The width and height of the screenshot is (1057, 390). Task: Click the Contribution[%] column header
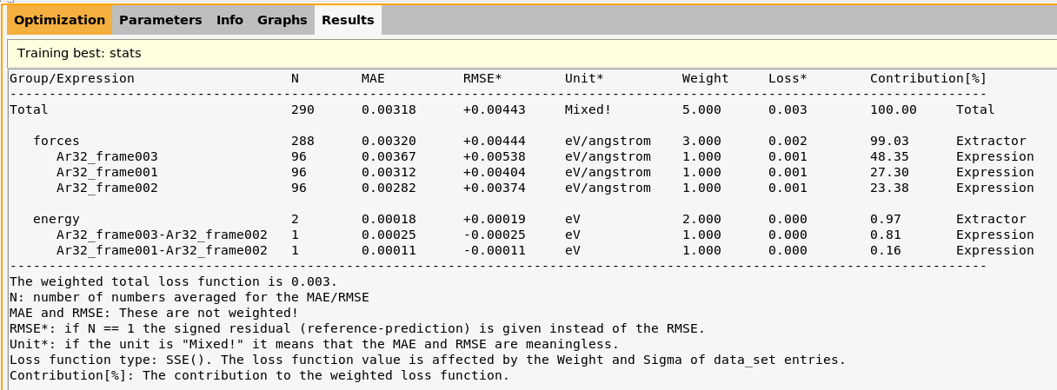[928, 79]
